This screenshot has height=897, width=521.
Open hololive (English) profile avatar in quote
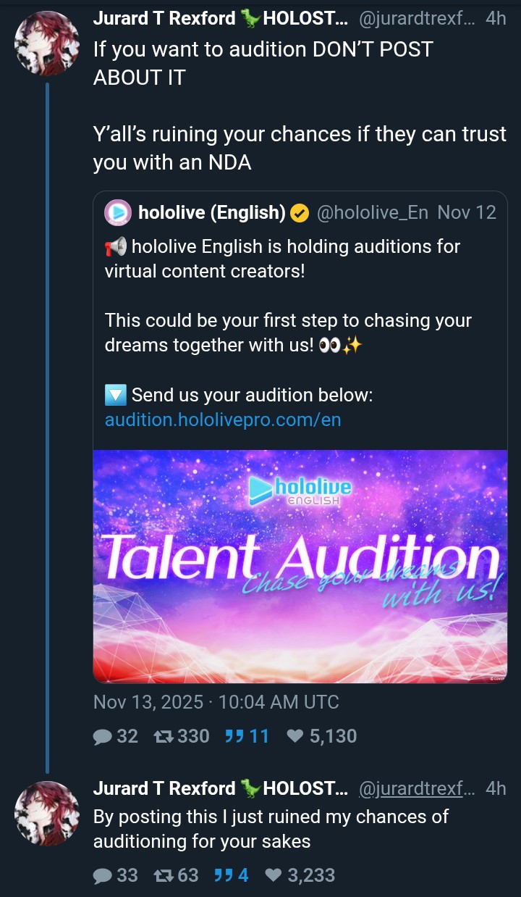pos(118,212)
